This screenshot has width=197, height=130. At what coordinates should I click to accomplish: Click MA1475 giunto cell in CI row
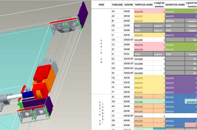(x=175, y=35)
